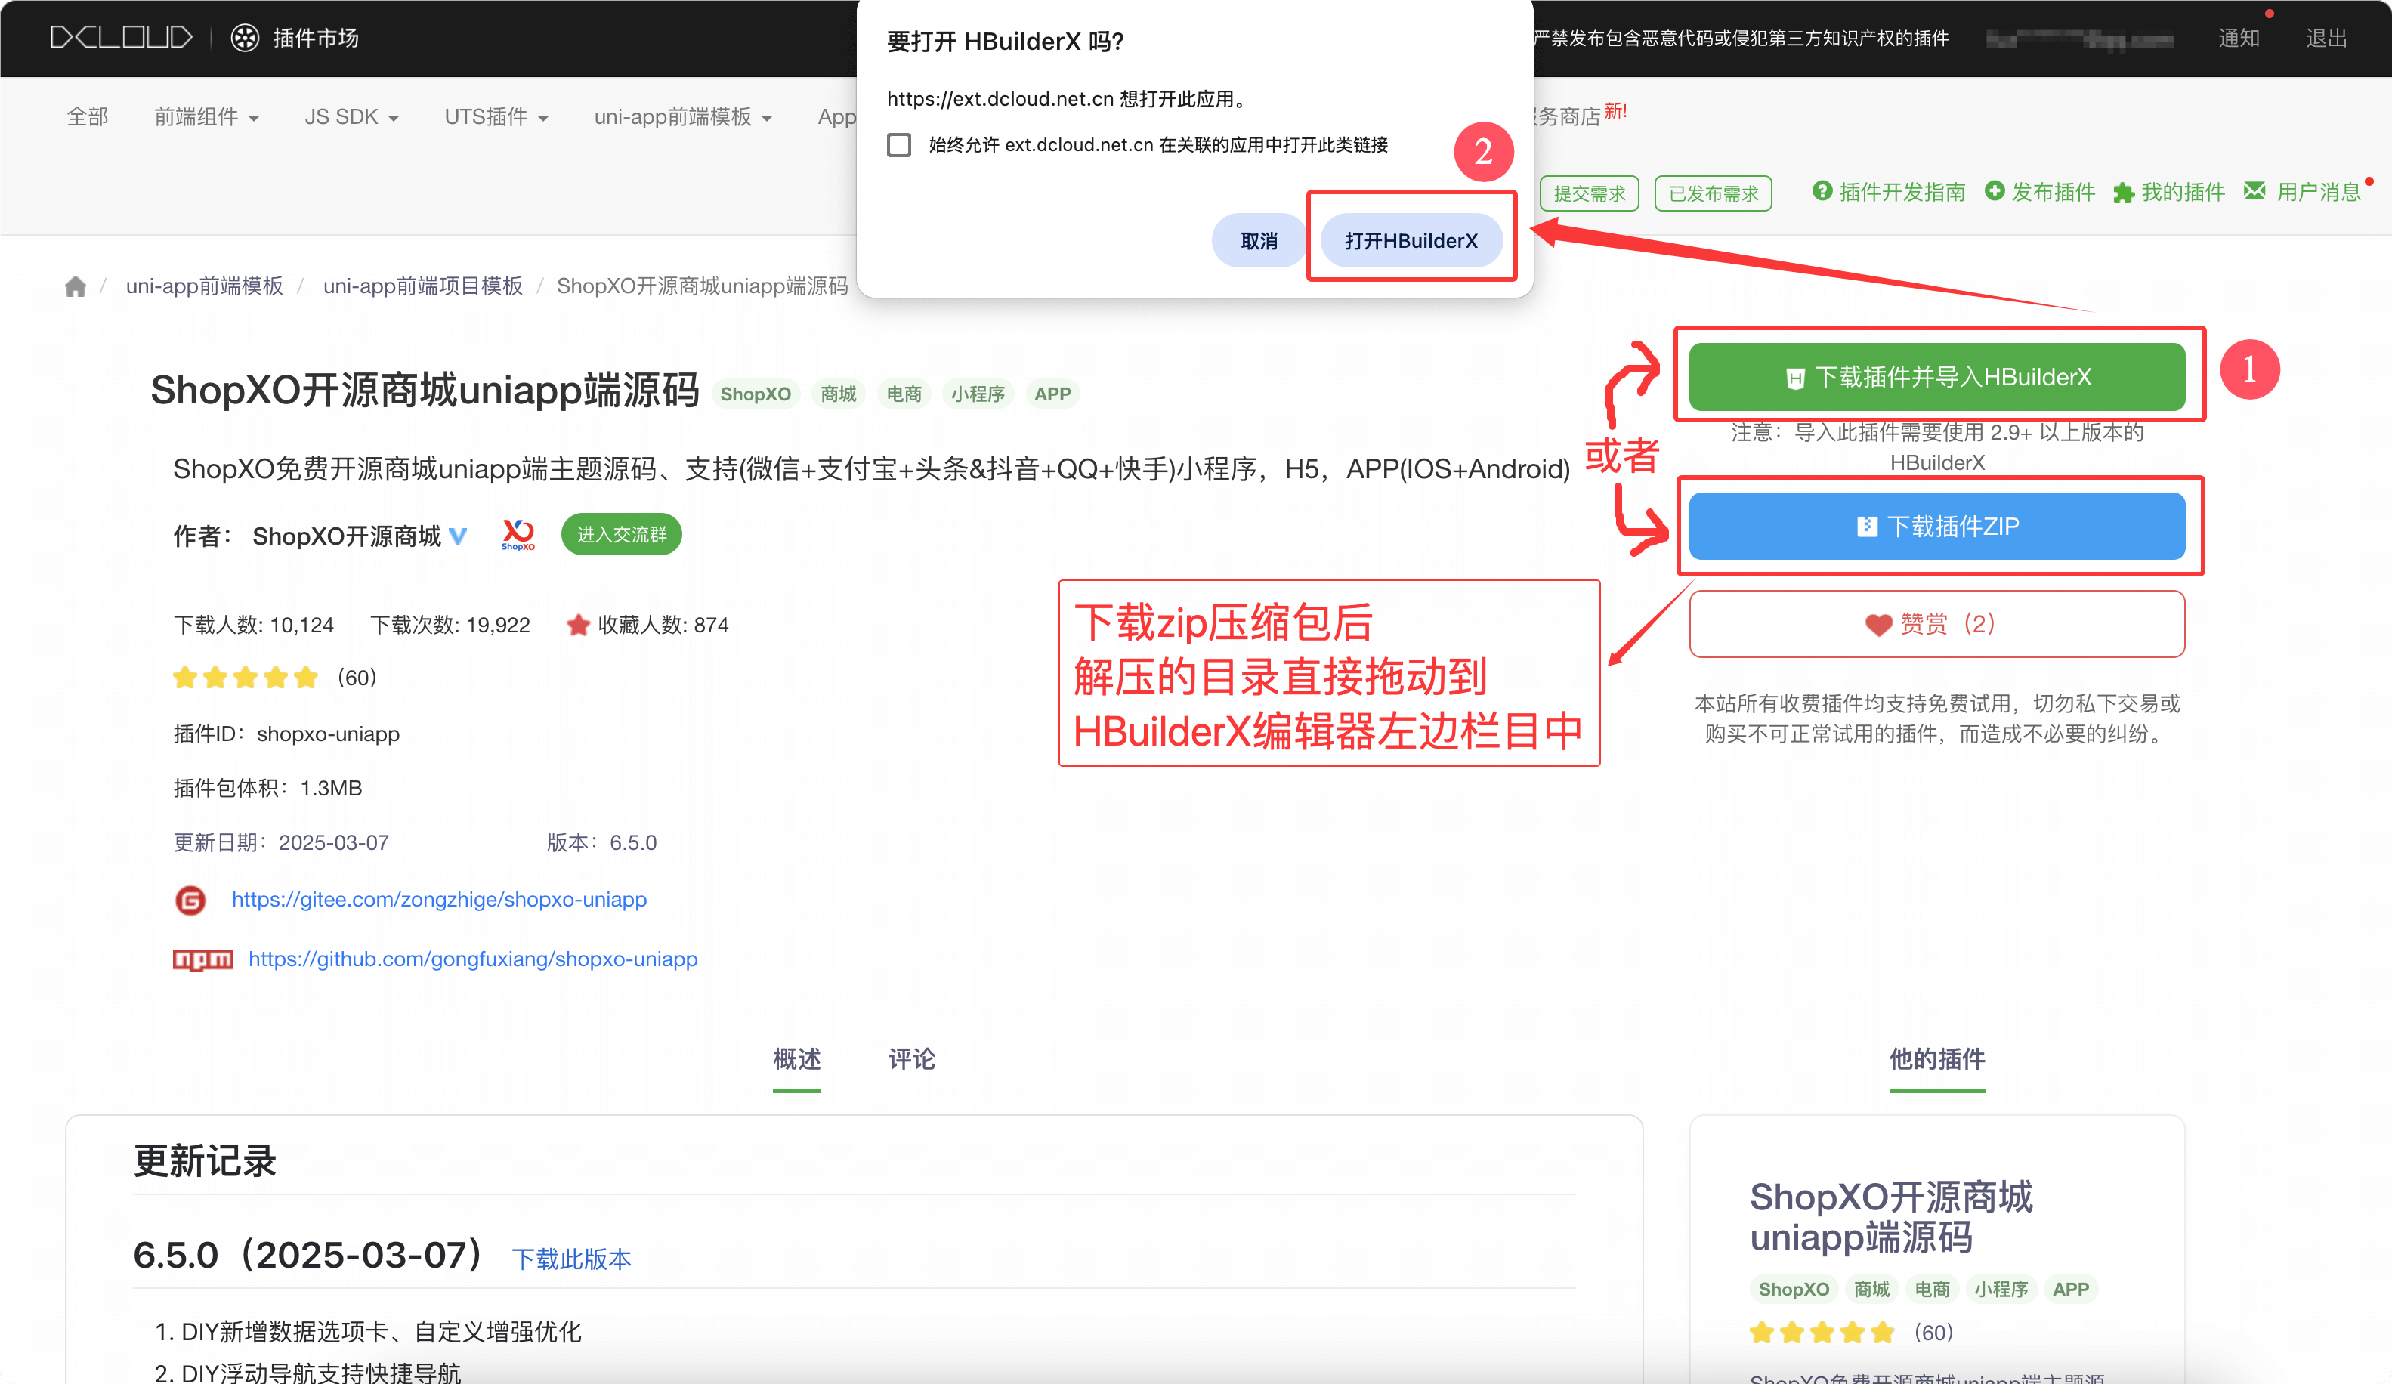
Task: Click the (60) review count beside stars
Action: tap(357, 677)
